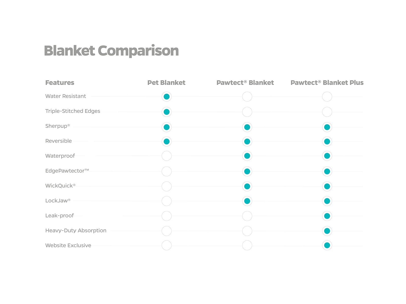Click the Heavy-Duty Absorption feature label

pos(76,231)
